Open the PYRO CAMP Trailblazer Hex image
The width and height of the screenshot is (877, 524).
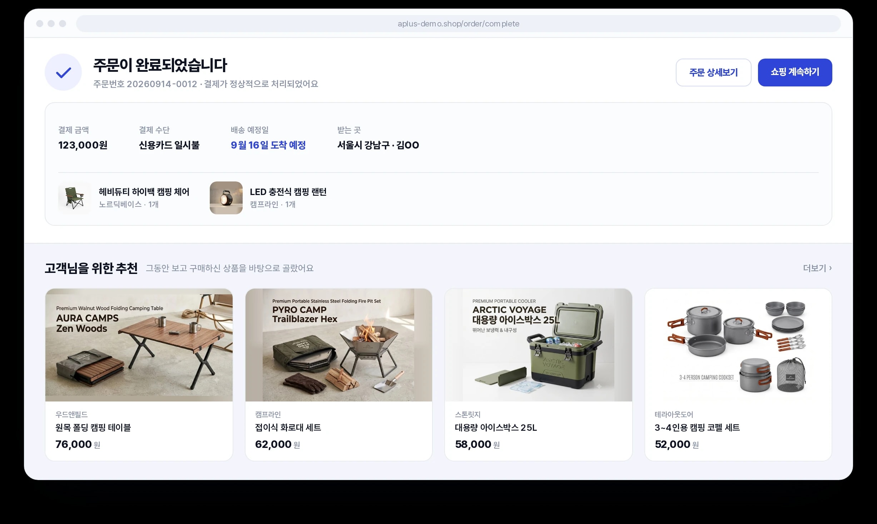(339, 345)
